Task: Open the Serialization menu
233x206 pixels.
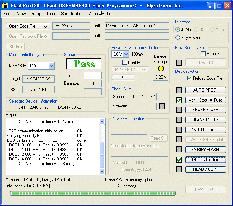Action: [72, 14]
